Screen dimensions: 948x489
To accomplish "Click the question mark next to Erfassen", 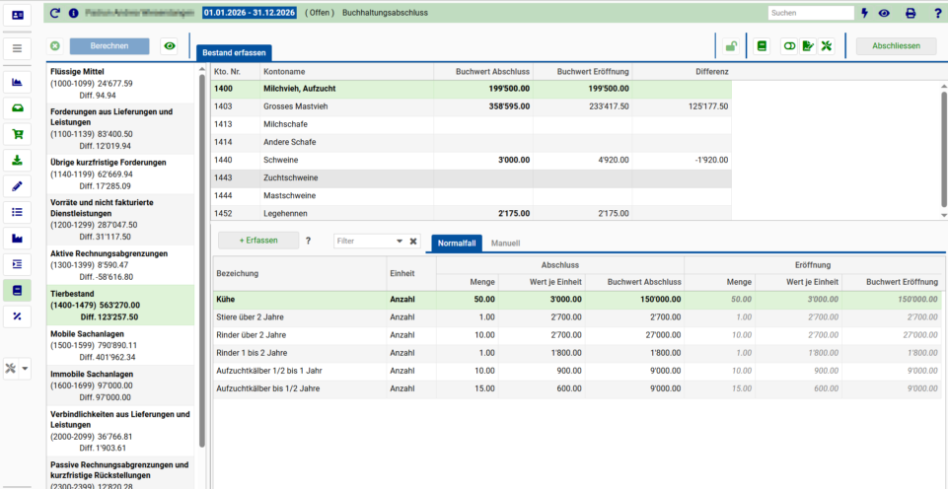I will coord(308,241).
